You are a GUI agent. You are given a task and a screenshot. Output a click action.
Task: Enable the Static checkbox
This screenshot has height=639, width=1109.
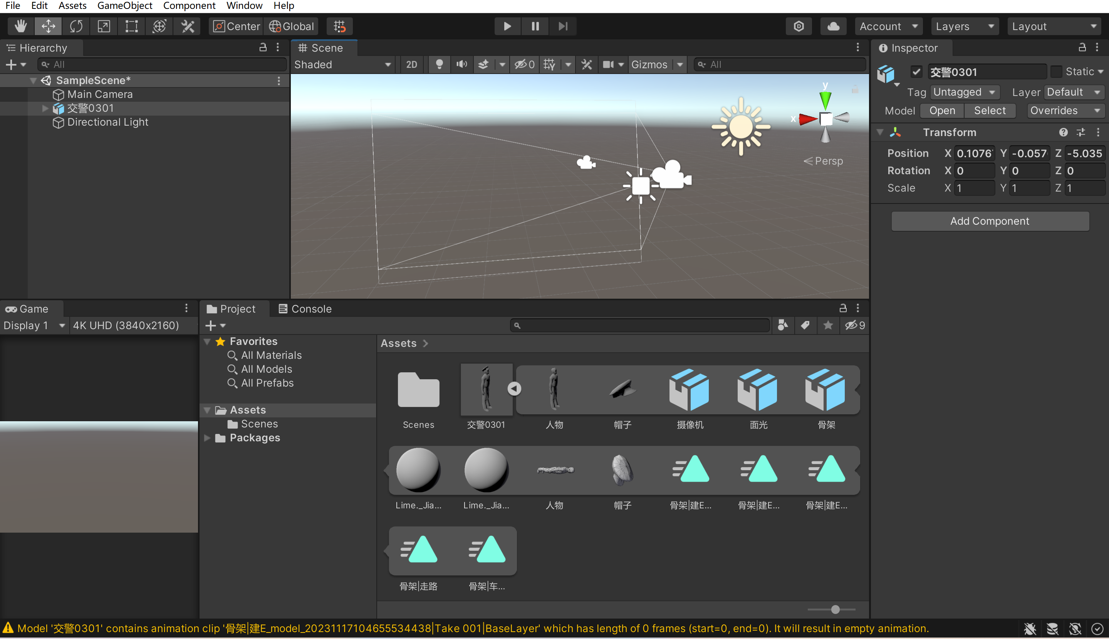point(1056,72)
